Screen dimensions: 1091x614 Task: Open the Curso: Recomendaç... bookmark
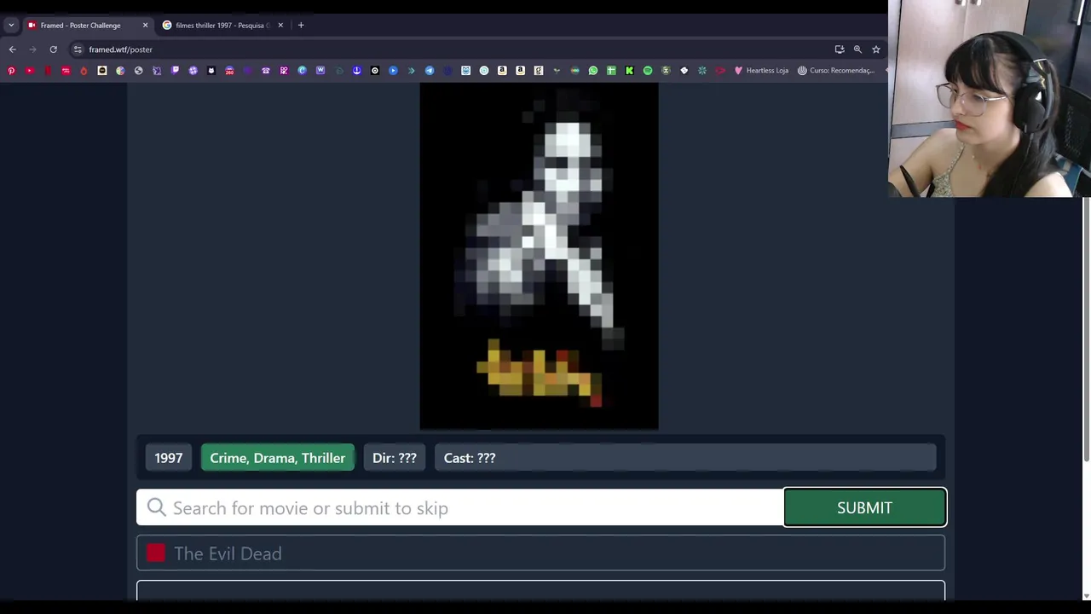click(836, 71)
